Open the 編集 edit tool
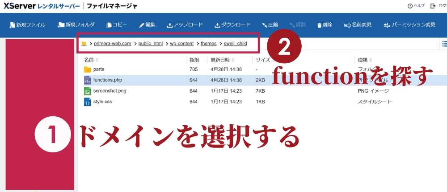 pyautogui.click(x=147, y=25)
